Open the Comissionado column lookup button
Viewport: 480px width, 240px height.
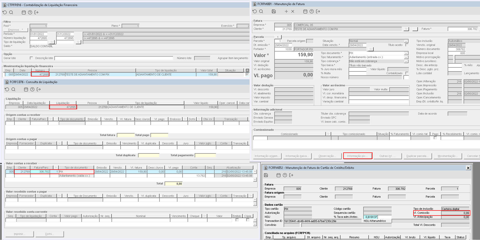click(328, 134)
